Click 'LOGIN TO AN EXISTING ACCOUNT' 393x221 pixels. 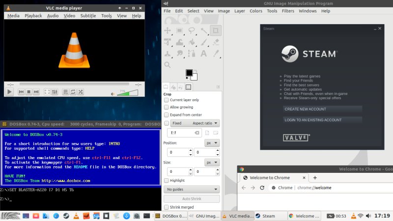pos(322,120)
